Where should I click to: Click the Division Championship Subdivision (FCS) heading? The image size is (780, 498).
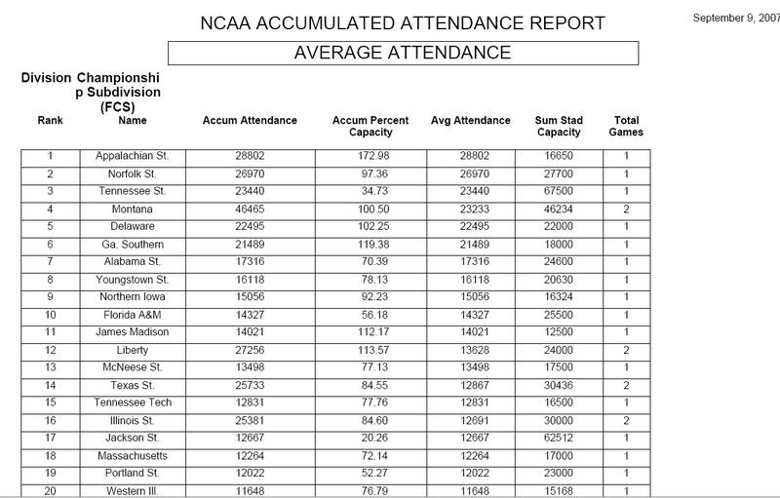click(92, 92)
